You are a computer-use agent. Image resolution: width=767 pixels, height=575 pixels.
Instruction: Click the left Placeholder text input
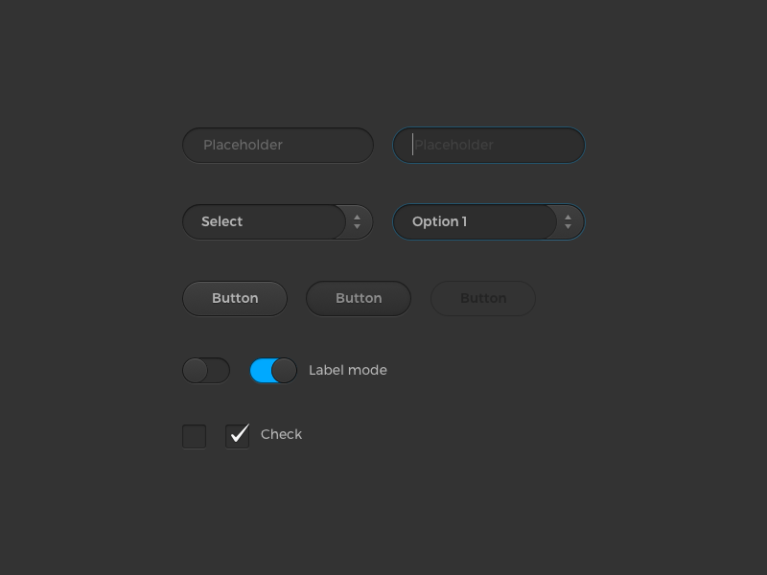pos(278,145)
